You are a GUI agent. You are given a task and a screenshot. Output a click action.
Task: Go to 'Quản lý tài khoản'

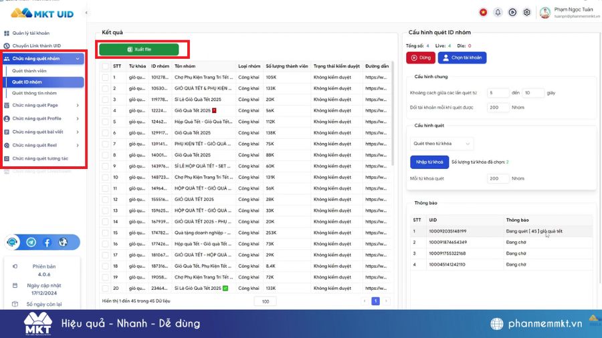tap(31, 33)
